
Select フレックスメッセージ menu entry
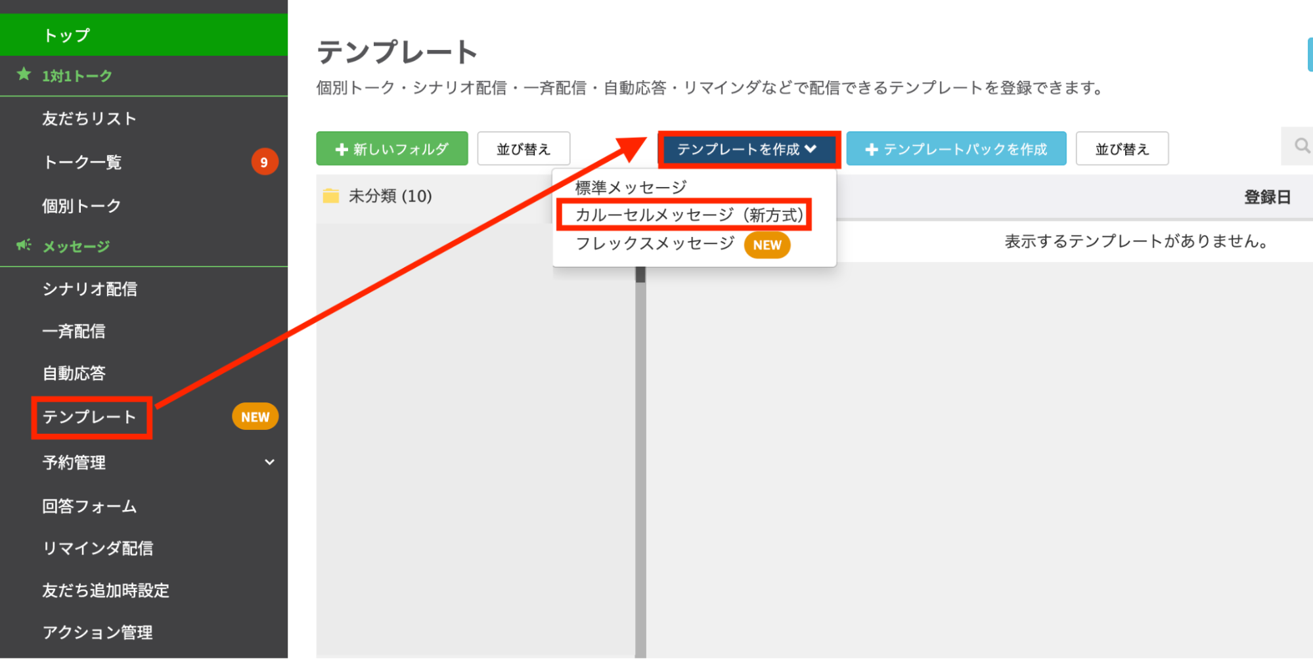[x=654, y=244]
